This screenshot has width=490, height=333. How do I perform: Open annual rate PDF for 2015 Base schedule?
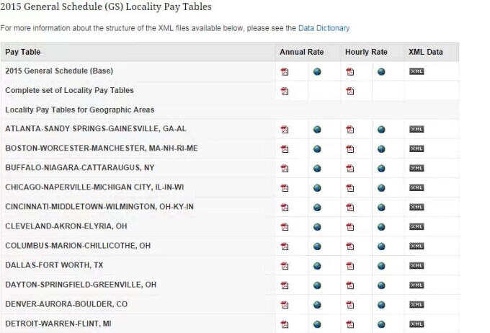[285, 71]
